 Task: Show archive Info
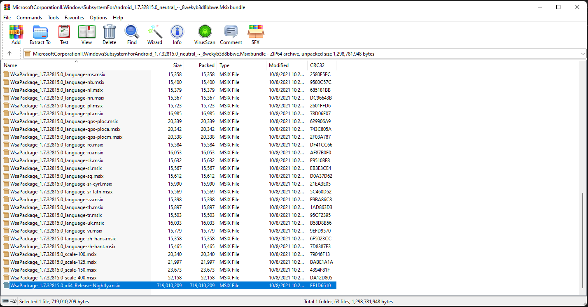pos(177,35)
